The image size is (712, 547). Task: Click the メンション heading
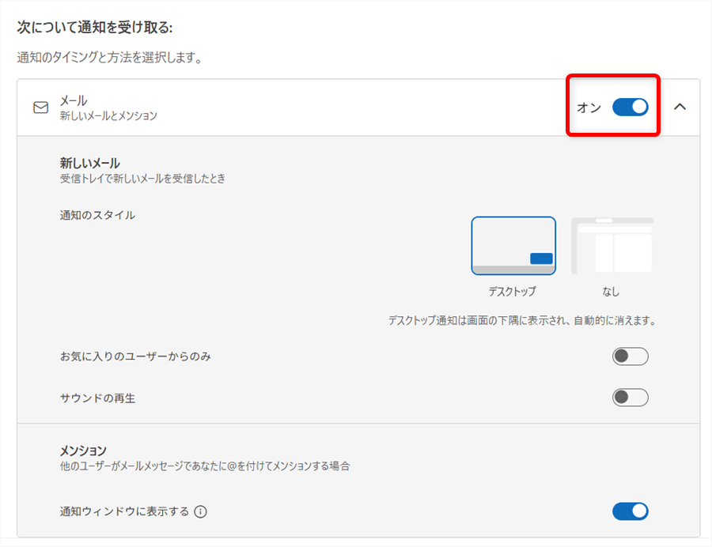pyautogui.click(x=83, y=451)
